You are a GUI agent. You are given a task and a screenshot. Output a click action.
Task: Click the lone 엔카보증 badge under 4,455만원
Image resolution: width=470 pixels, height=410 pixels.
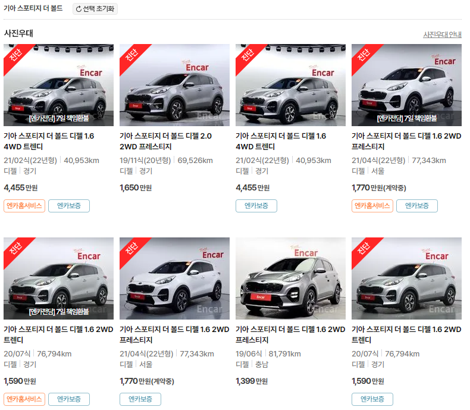tap(256, 206)
